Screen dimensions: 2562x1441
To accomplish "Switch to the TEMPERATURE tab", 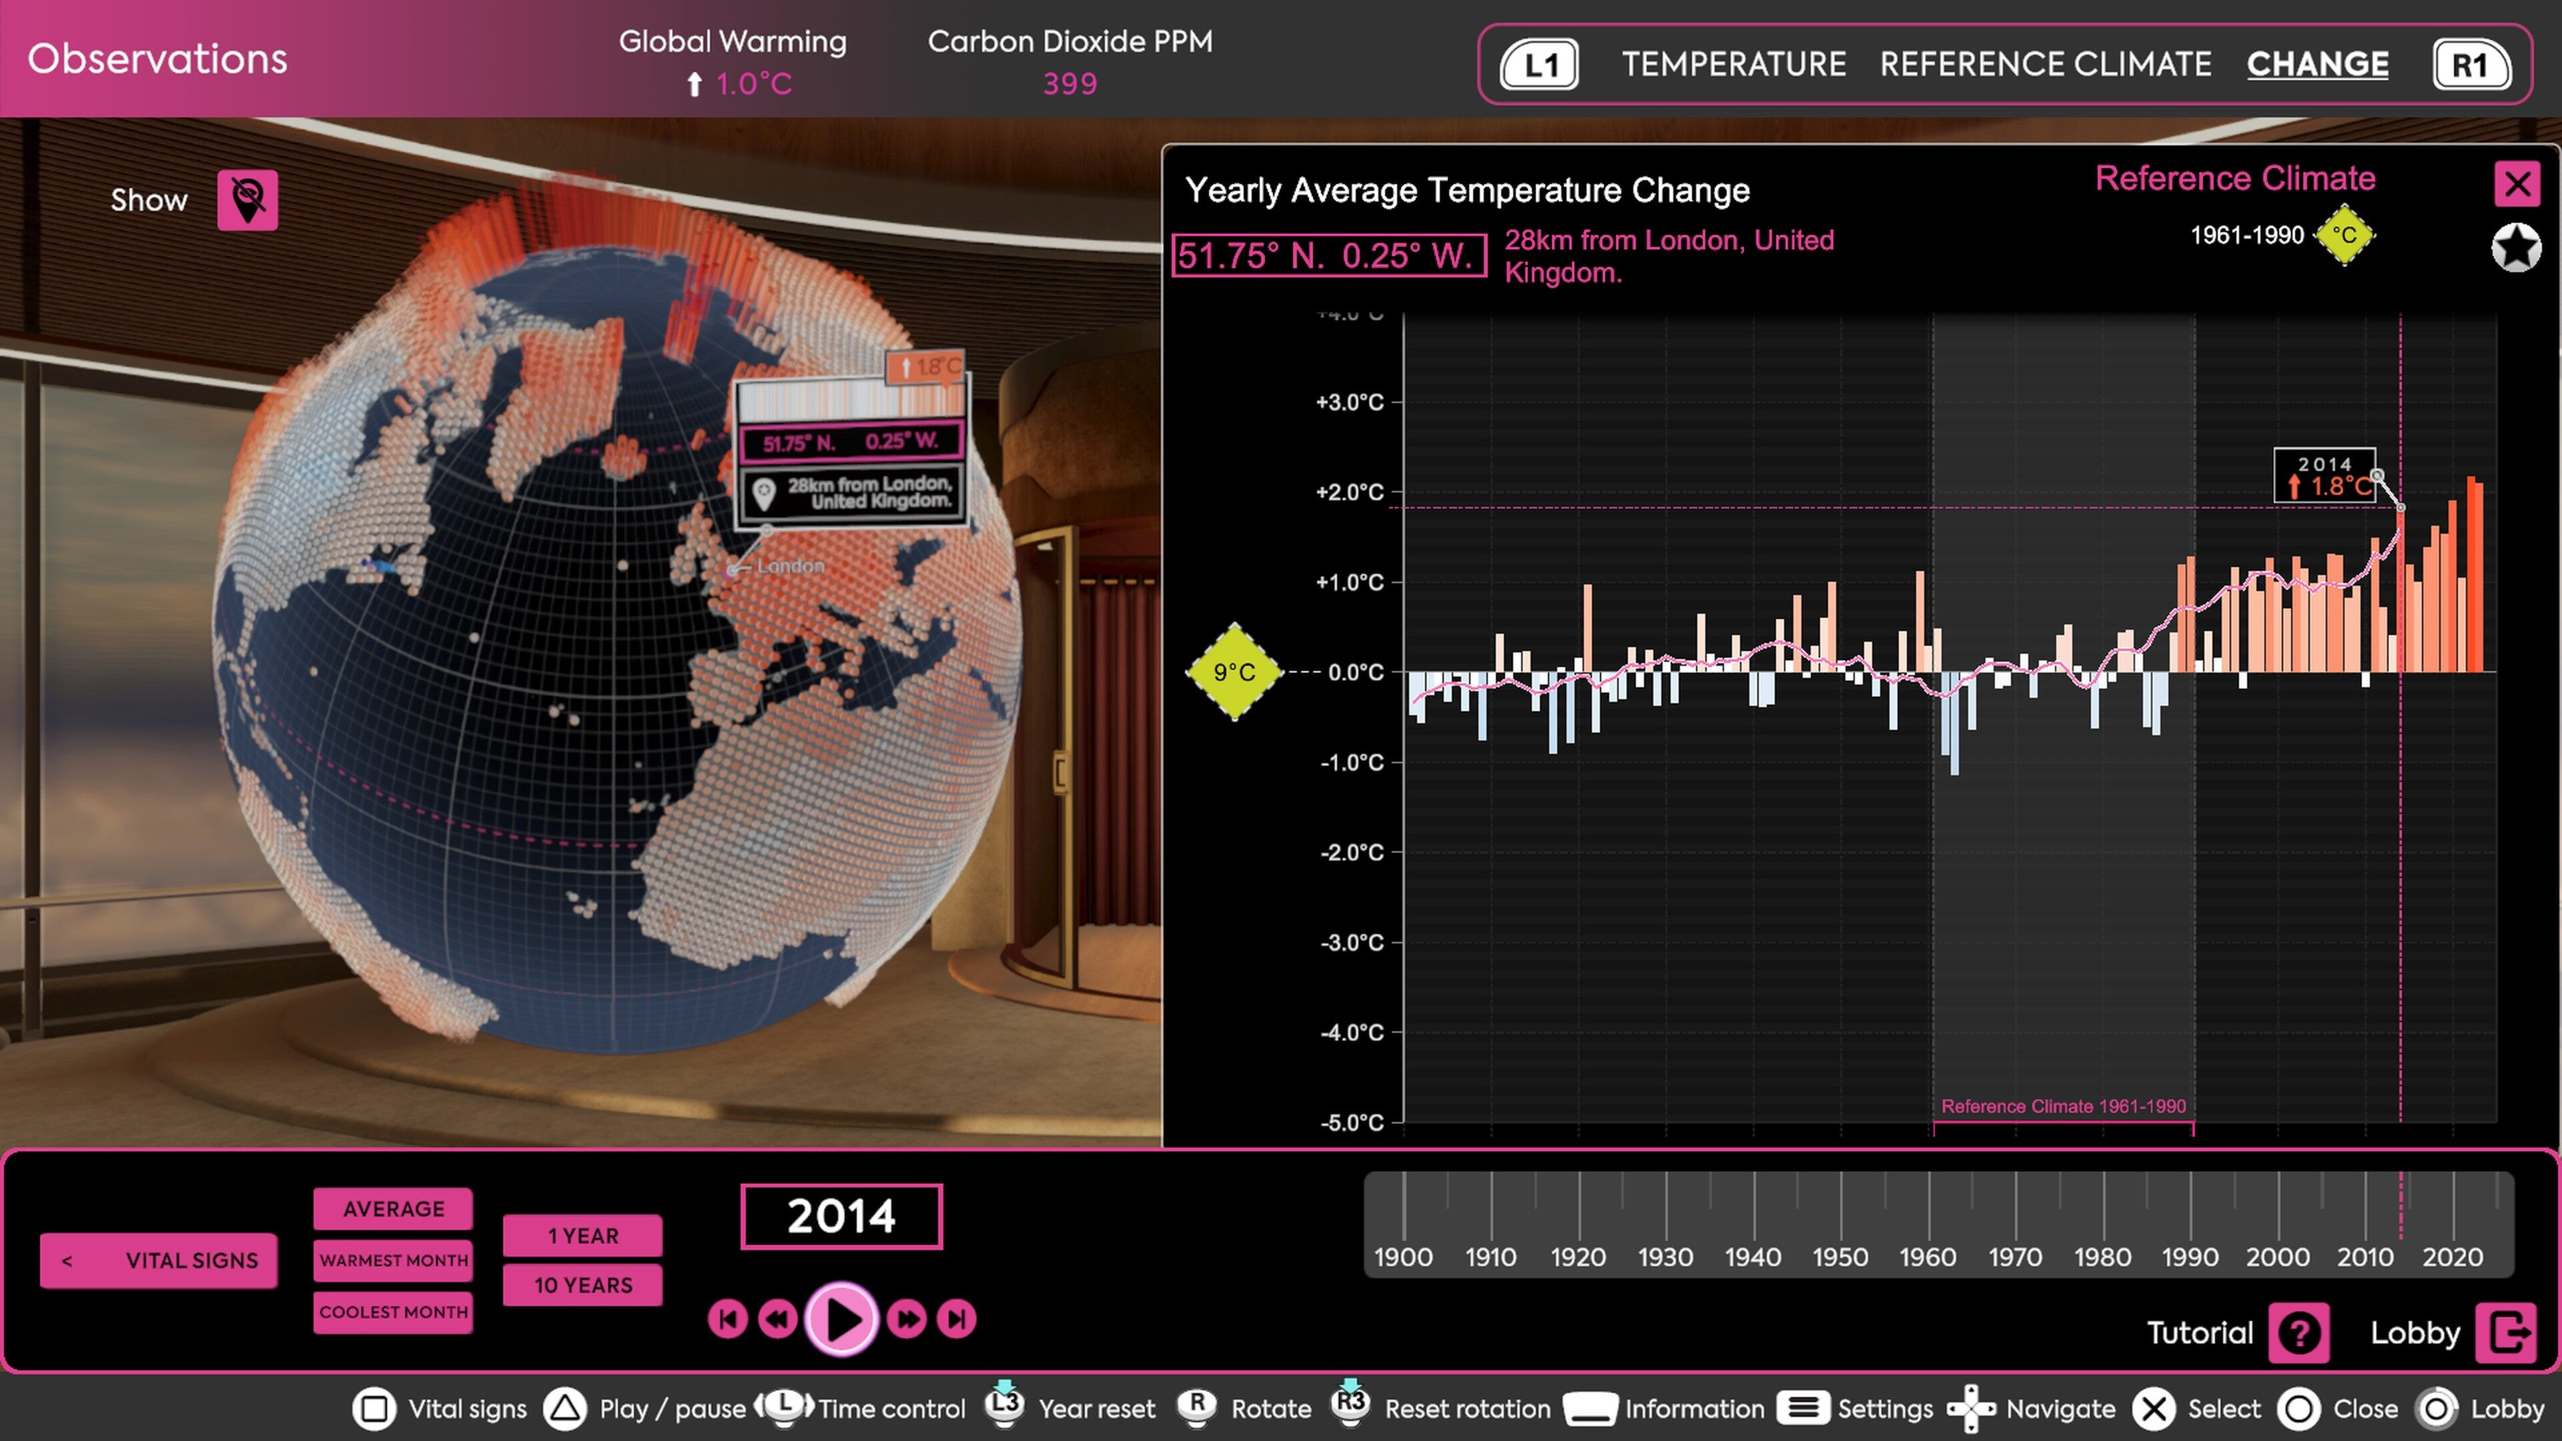I will [1733, 65].
